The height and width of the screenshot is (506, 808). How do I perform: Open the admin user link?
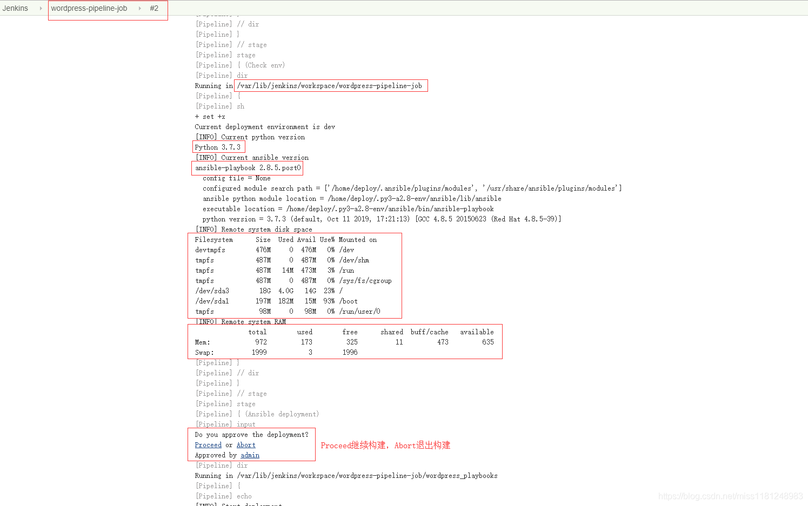[x=250, y=455]
